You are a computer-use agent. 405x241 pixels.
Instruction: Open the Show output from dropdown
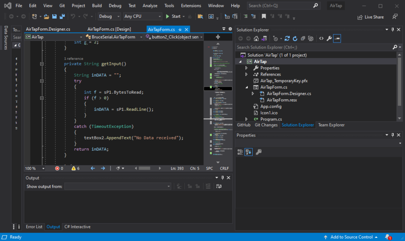(117, 186)
